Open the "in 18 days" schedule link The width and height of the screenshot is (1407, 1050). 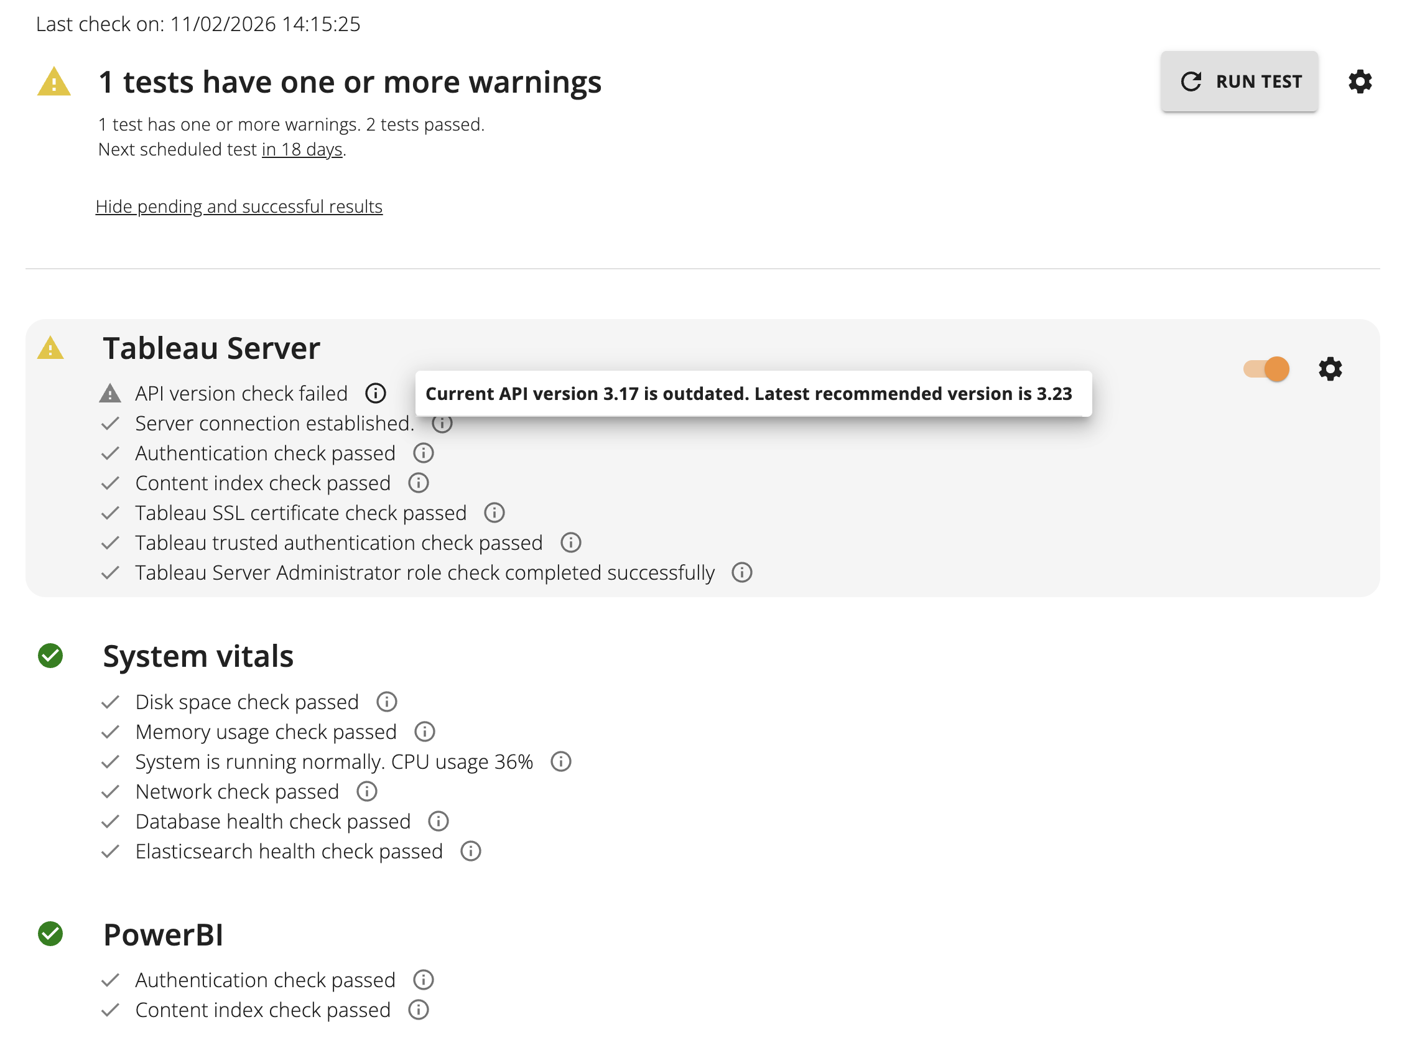tap(302, 149)
